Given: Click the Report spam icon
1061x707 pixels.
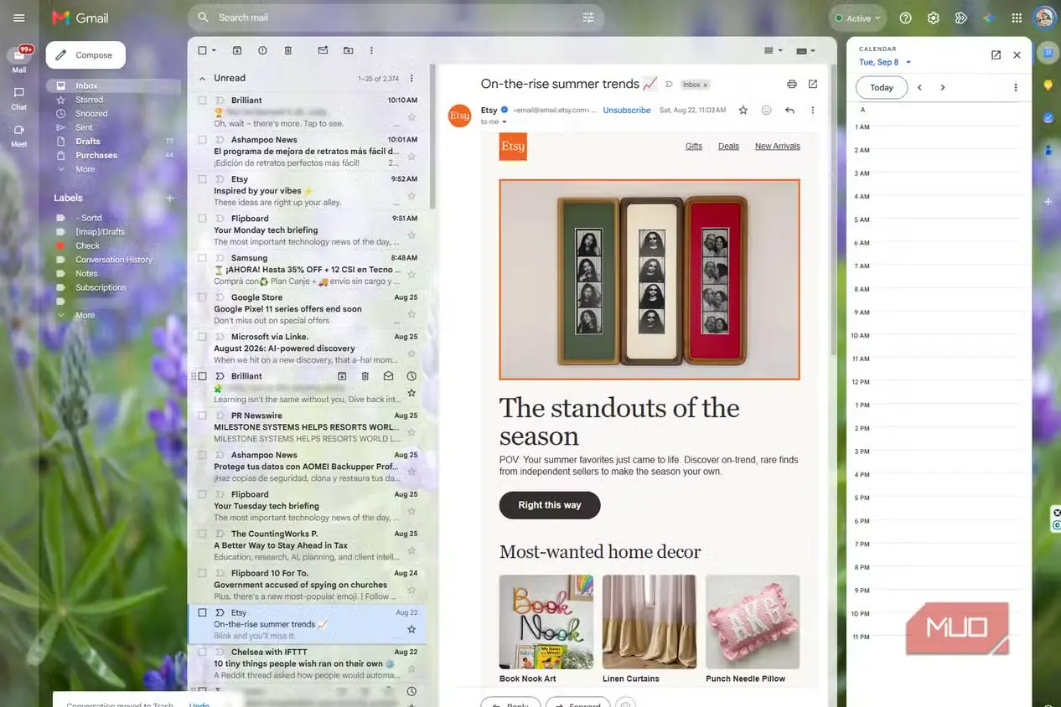Looking at the screenshot, I should pos(262,50).
